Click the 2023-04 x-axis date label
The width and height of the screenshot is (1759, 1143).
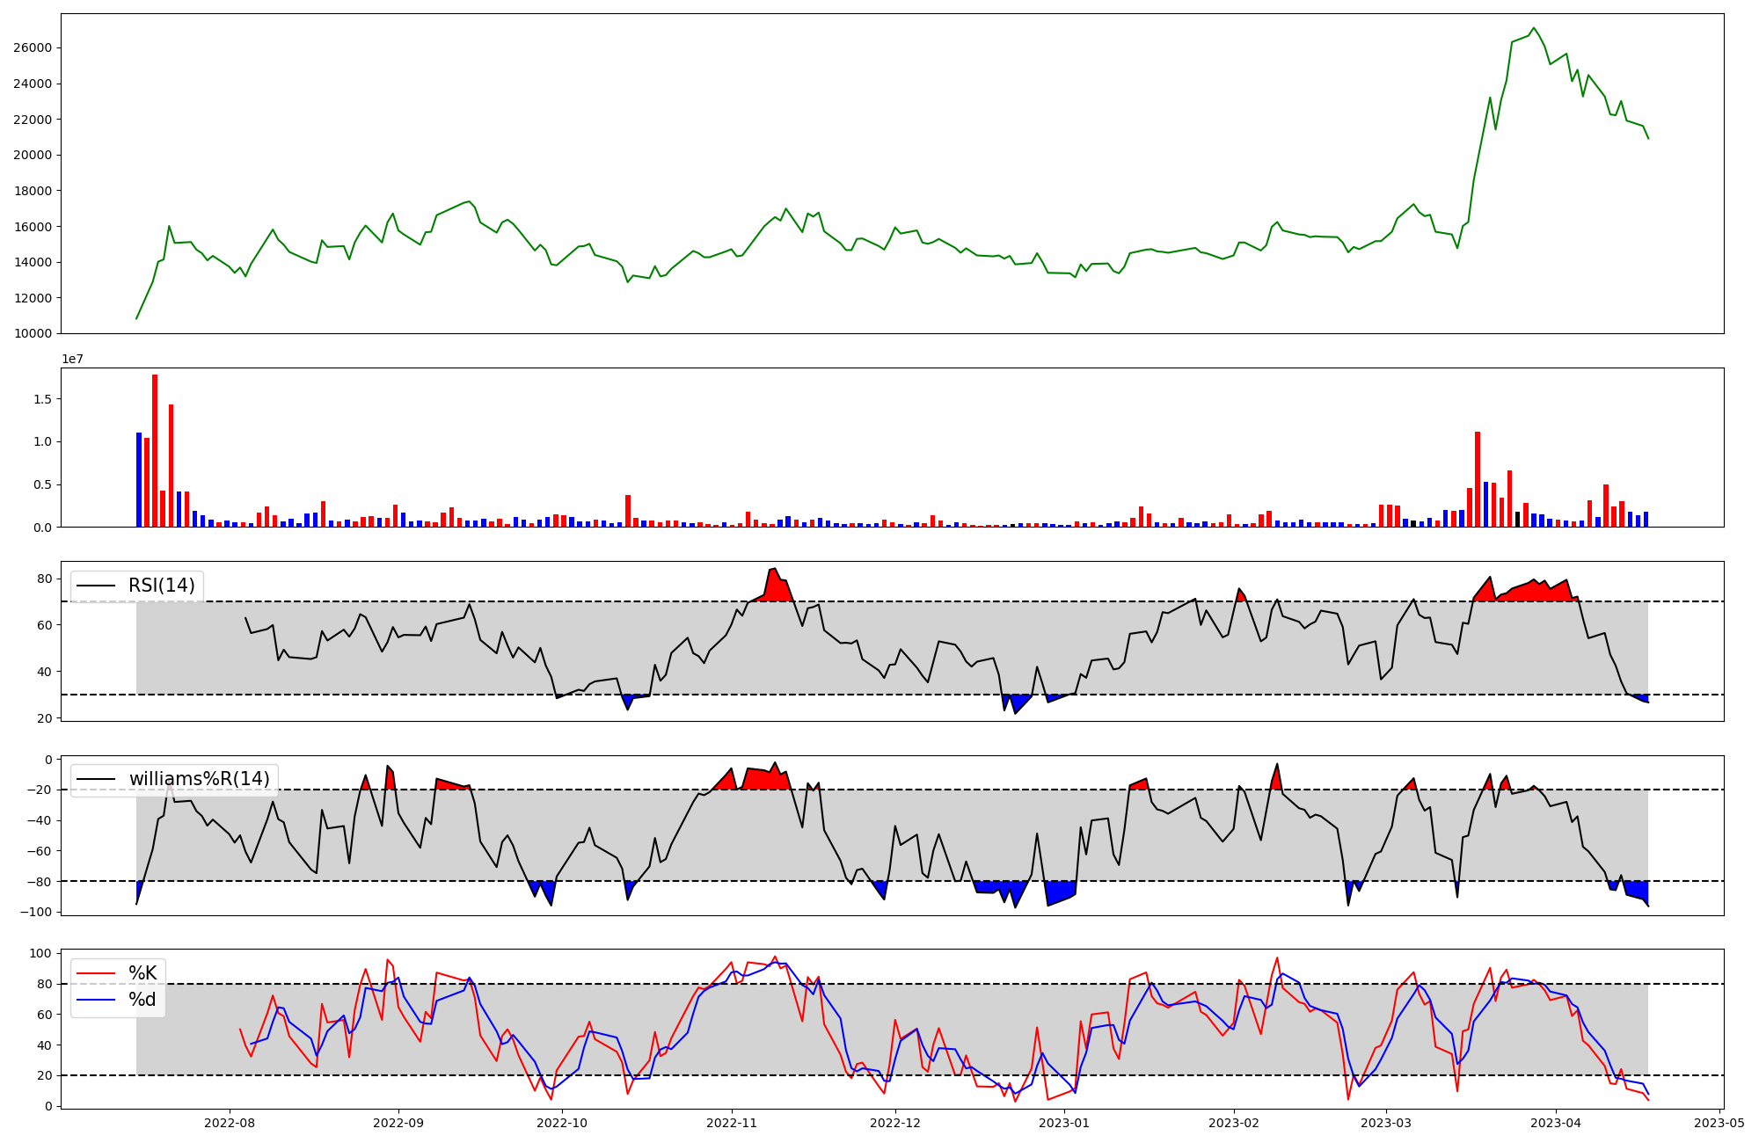click(x=1556, y=1123)
